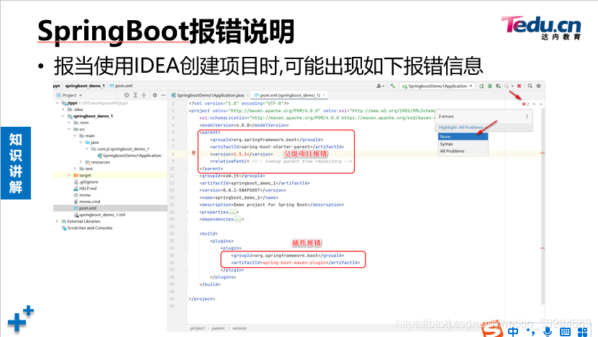The image size is (598, 337).
Task: Go to previous highlighted error arrow
Action: pyautogui.click(x=534, y=104)
